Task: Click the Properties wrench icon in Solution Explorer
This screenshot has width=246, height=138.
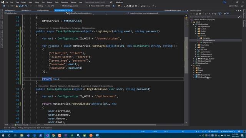Action: coord(224,14)
